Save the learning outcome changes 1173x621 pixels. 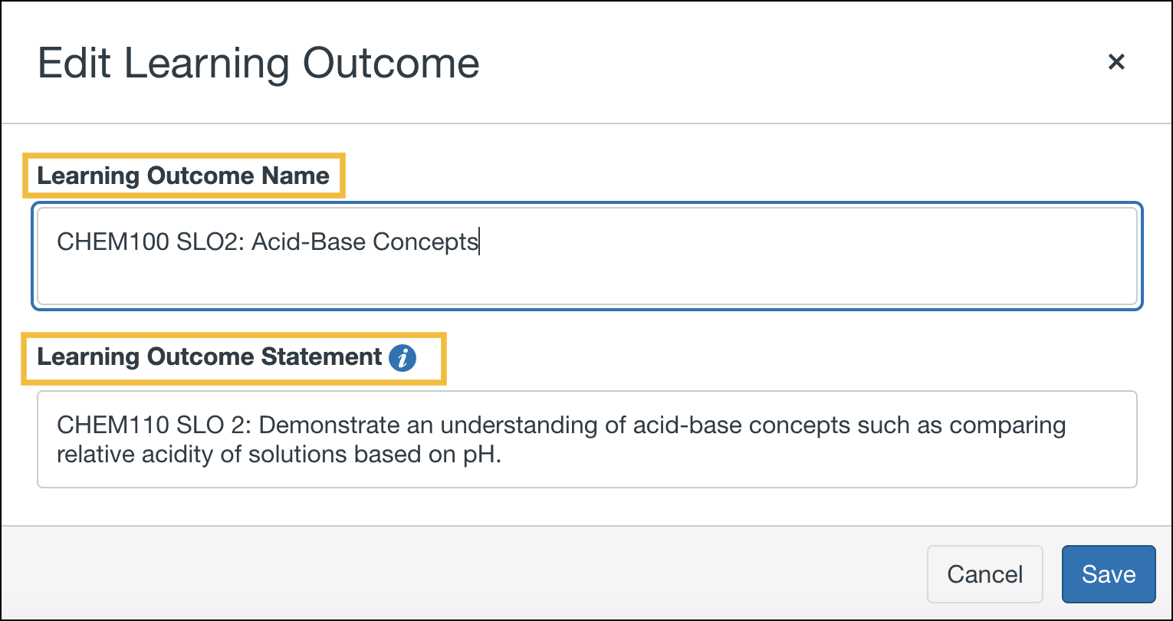coord(1109,573)
